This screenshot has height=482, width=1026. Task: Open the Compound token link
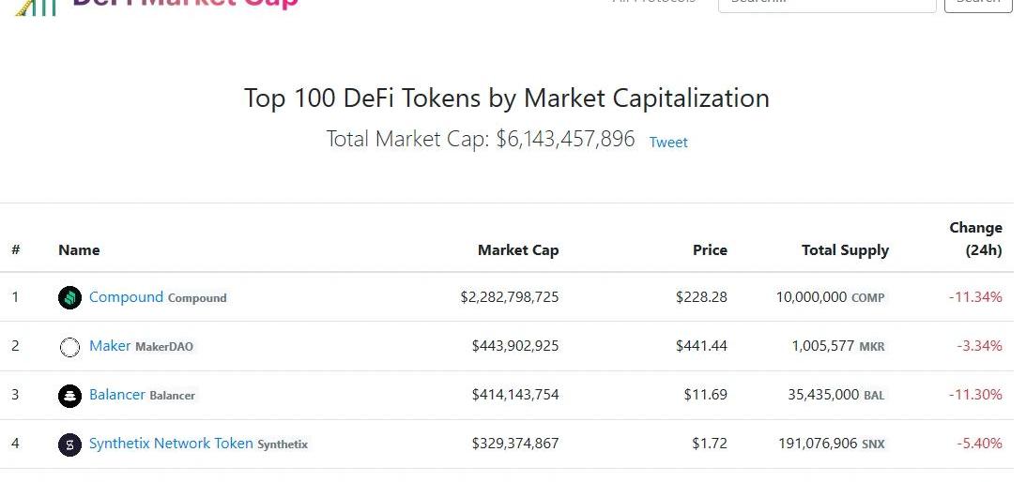[x=126, y=297]
